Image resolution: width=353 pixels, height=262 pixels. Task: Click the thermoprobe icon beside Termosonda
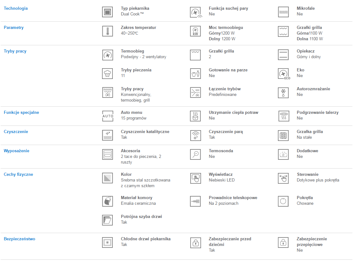click(x=195, y=154)
